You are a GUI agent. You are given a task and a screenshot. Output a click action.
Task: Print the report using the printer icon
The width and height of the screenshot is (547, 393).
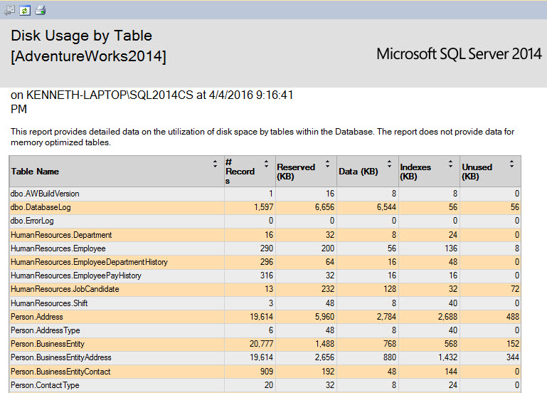[x=41, y=9]
